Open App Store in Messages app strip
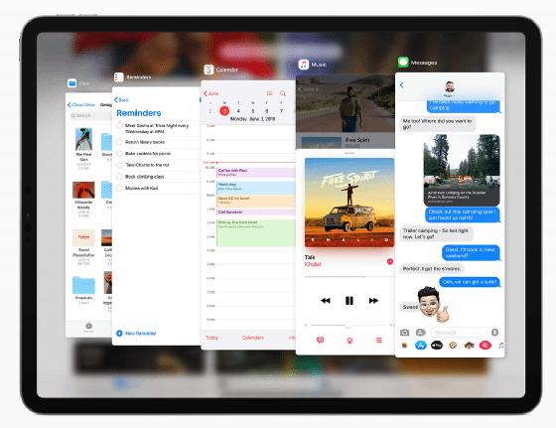The image size is (556, 428). pyautogui.click(x=421, y=345)
